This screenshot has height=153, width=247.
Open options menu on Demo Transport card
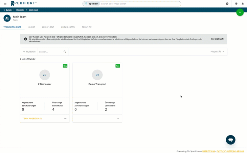coord(118,119)
